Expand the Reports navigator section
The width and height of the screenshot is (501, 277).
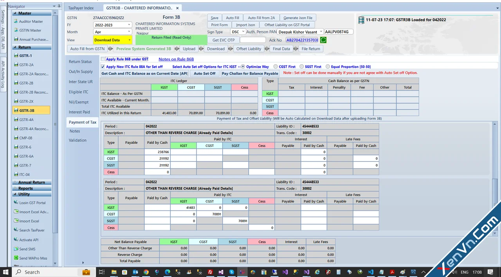click(32, 188)
